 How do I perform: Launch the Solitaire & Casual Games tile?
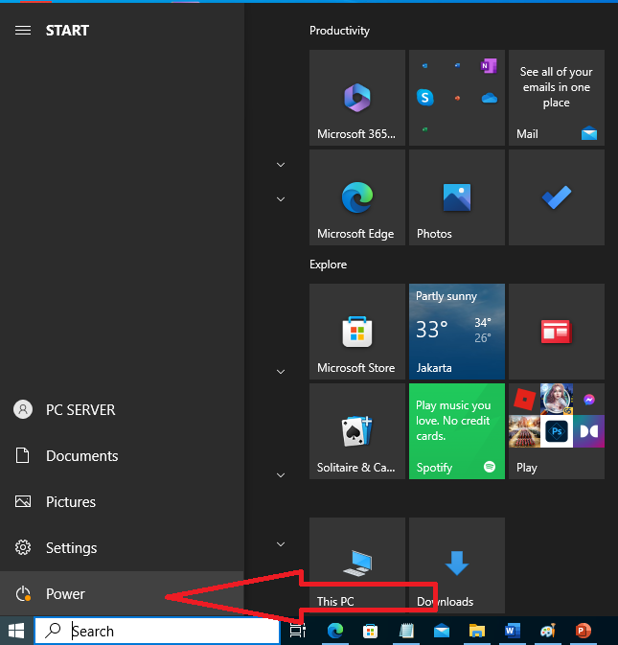(356, 431)
